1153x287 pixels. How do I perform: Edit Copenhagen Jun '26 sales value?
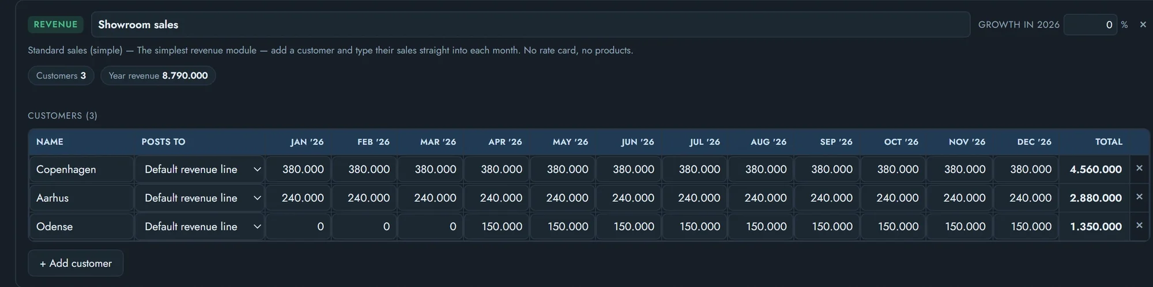click(628, 170)
